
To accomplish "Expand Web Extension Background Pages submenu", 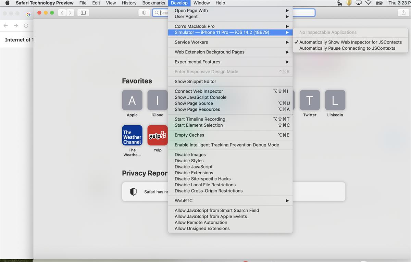I will pyautogui.click(x=231, y=52).
